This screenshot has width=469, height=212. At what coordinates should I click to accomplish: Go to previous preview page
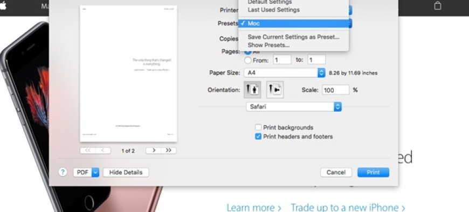point(103,151)
